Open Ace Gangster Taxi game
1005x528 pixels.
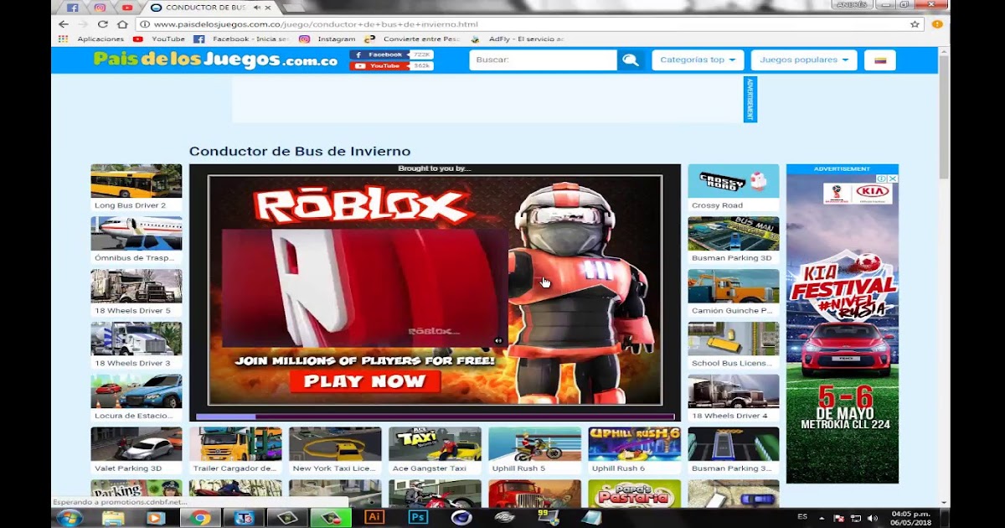(435, 452)
